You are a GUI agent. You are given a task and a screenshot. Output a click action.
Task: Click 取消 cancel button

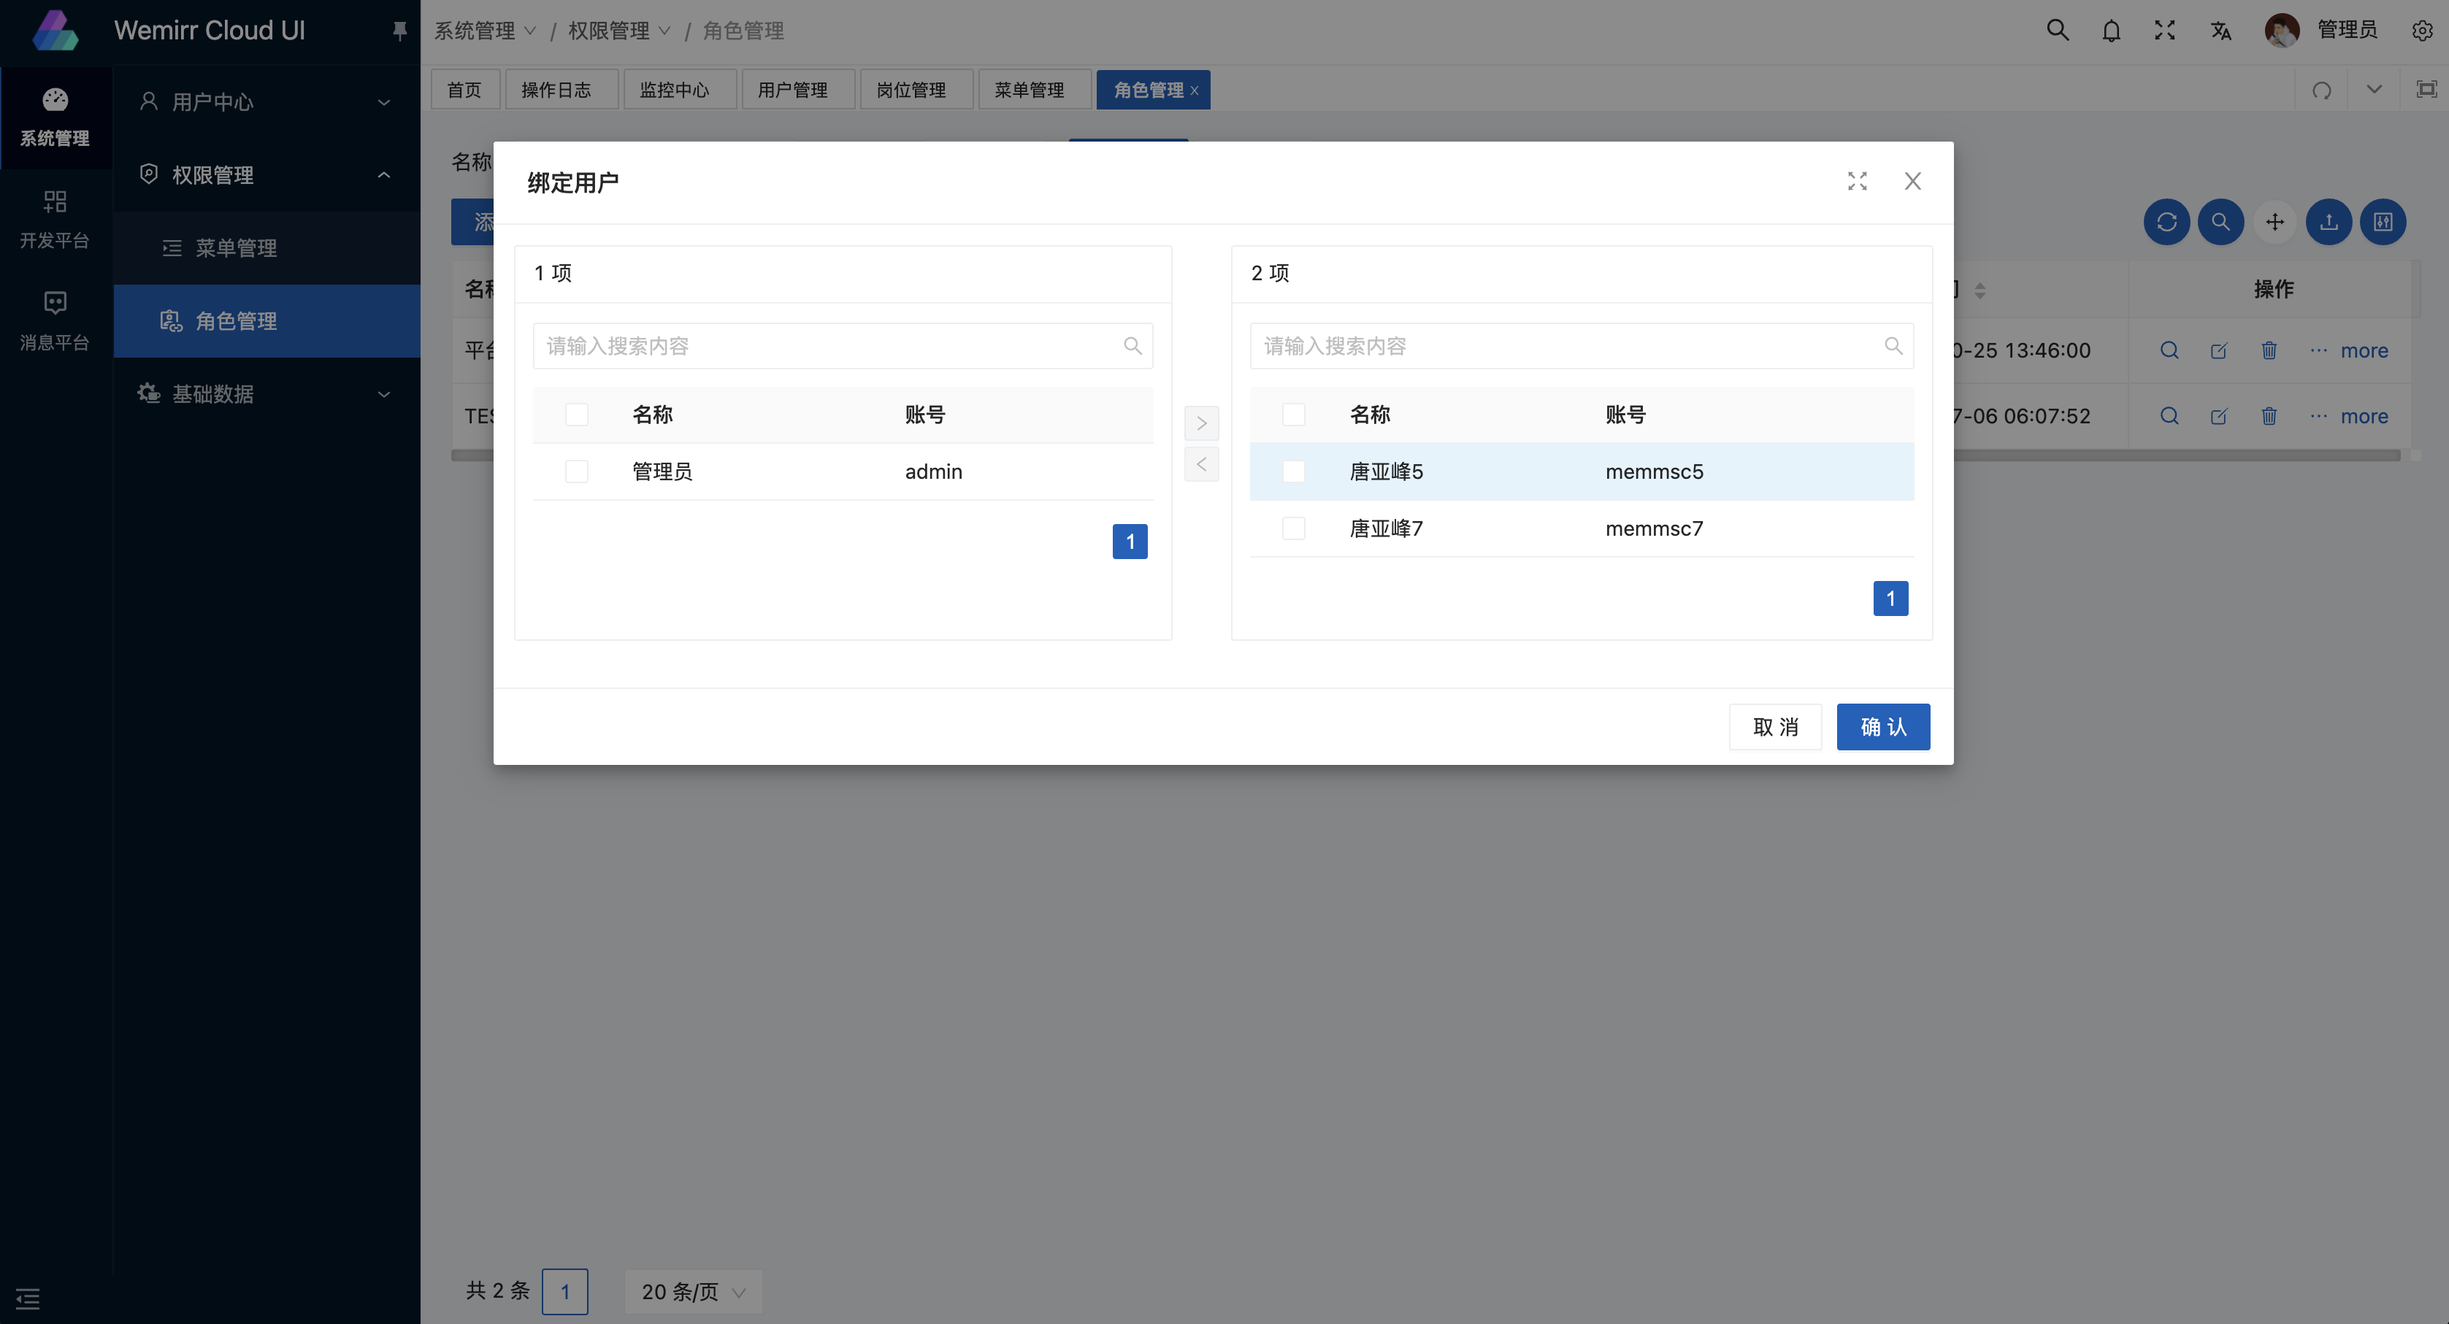click(x=1776, y=727)
